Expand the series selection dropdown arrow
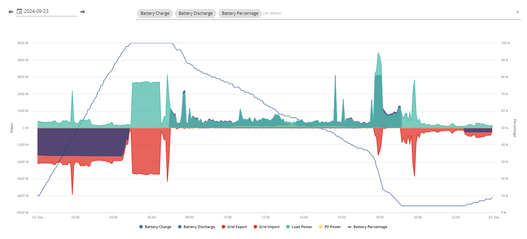This screenshot has height=239, width=527. click(x=518, y=12)
